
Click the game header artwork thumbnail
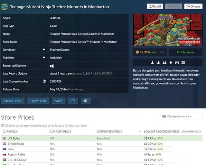(168, 30)
